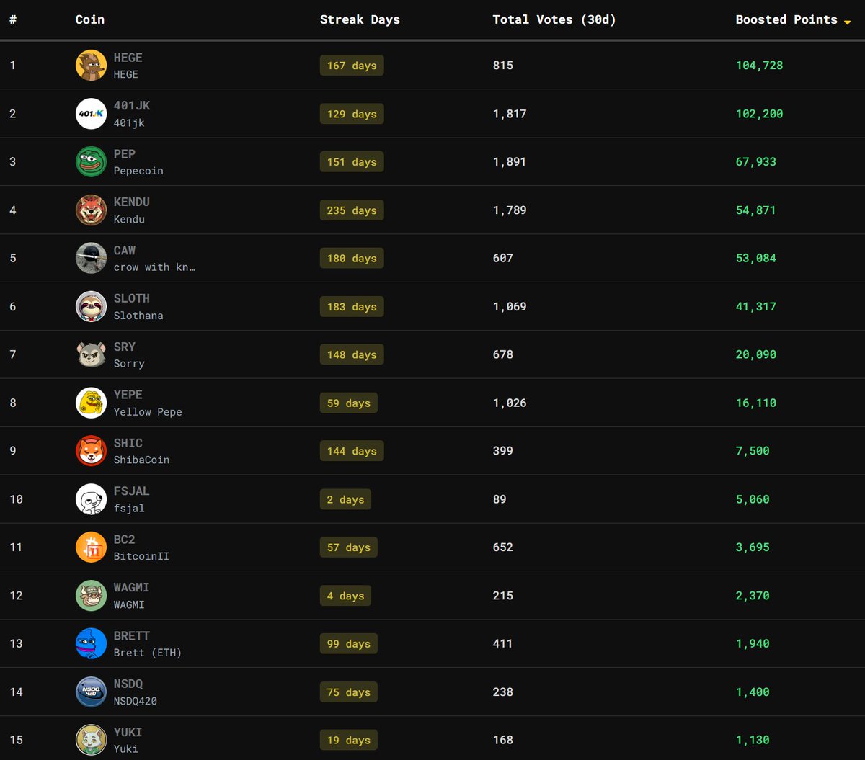
Task: Click the Yuki coin logo
Action: 91,740
